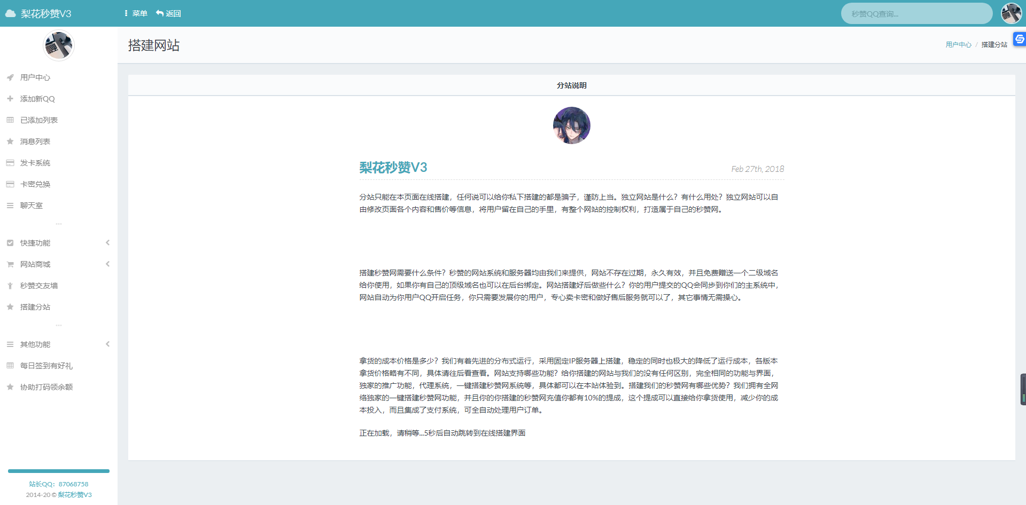Open 发卡系统 using its card icon
This screenshot has height=505, width=1026.
click(10, 162)
